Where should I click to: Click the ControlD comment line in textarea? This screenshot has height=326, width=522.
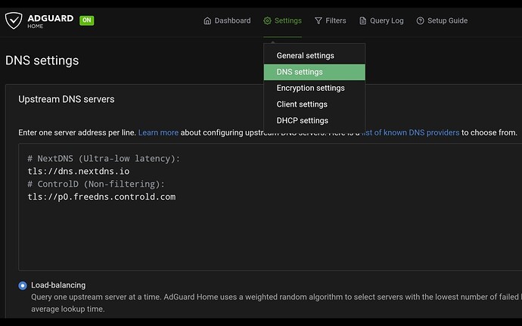(95, 184)
